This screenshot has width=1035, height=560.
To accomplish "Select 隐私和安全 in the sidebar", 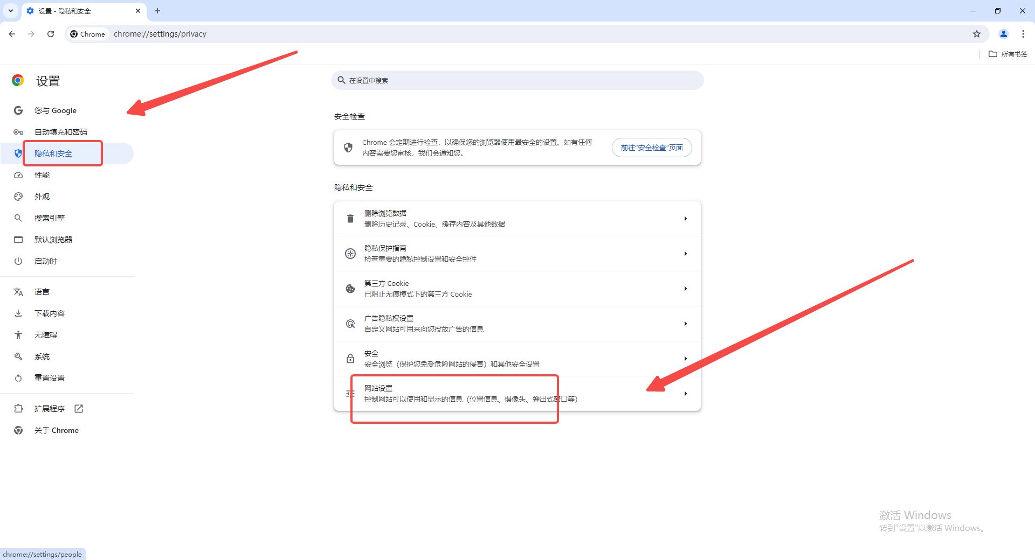I will click(x=67, y=153).
